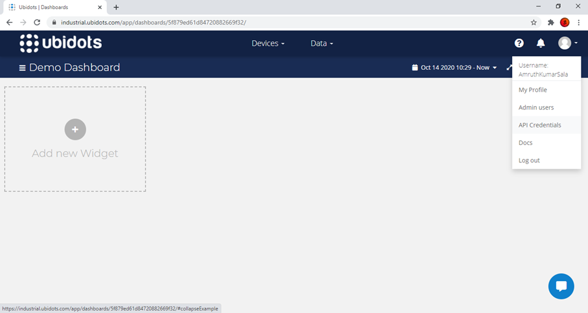
Task: Go back in browser history
Action: pyautogui.click(x=9, y=23)
